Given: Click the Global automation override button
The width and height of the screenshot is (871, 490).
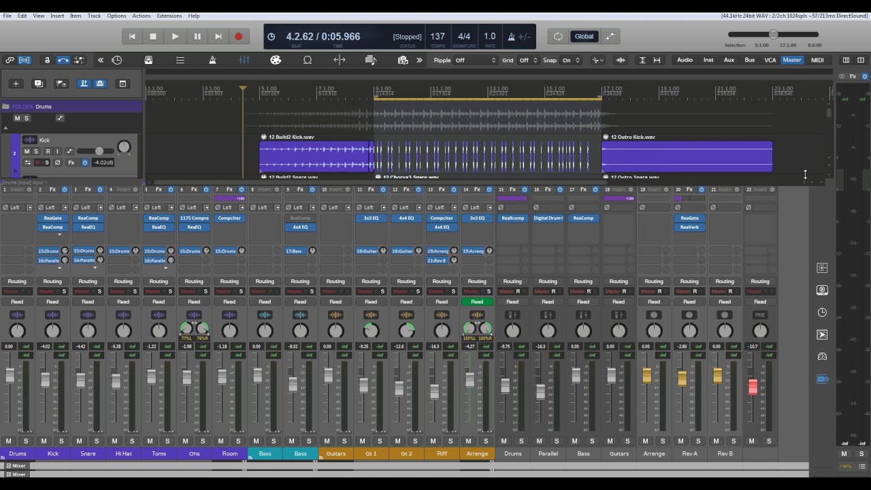Looking at the screenshot, I should pos(584,37).
